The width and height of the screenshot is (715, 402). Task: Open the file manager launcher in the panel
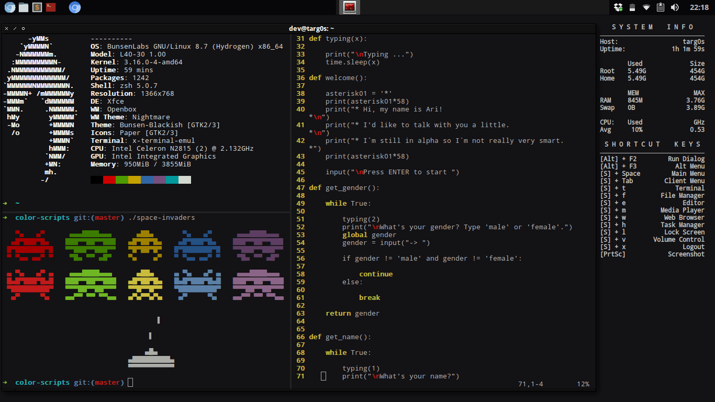tap(23, 7)
